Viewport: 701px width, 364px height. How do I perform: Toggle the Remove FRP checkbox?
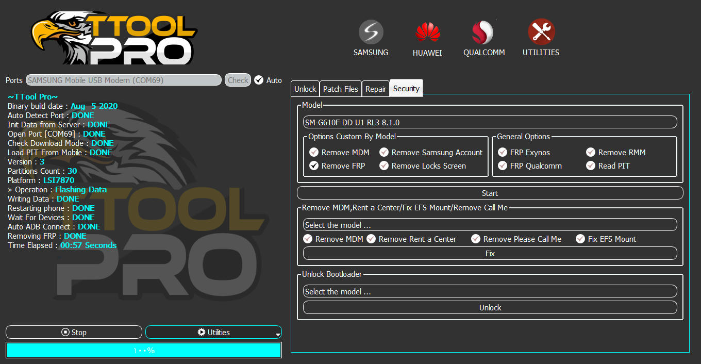click(313, 166)
